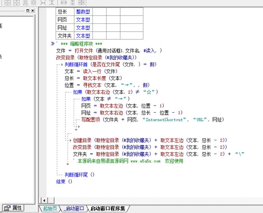Close the left side panel
Image resolution: width=263 pixels, height=213 pixels.
(x=32, y=10)
